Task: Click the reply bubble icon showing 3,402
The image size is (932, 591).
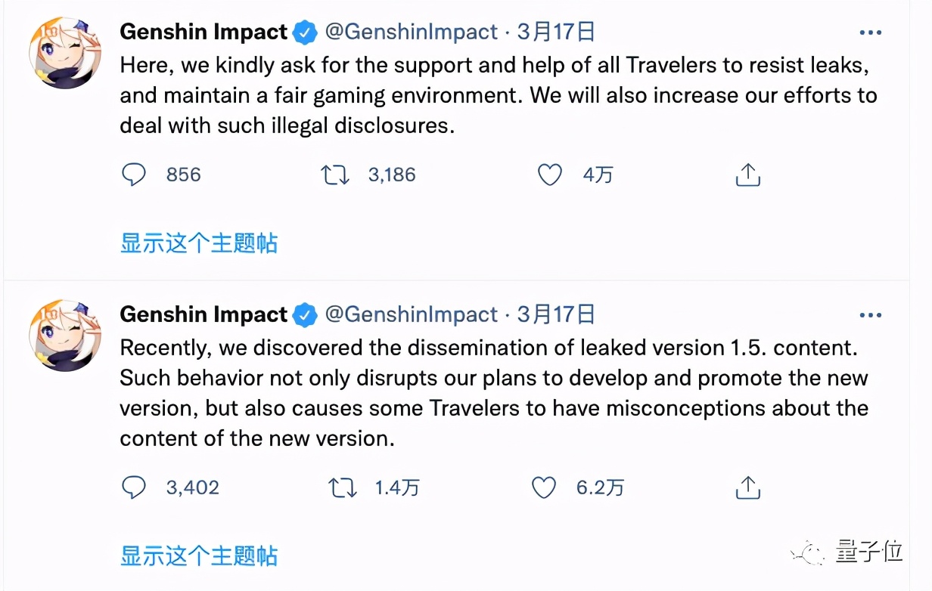Action: [x=134, y=487]
